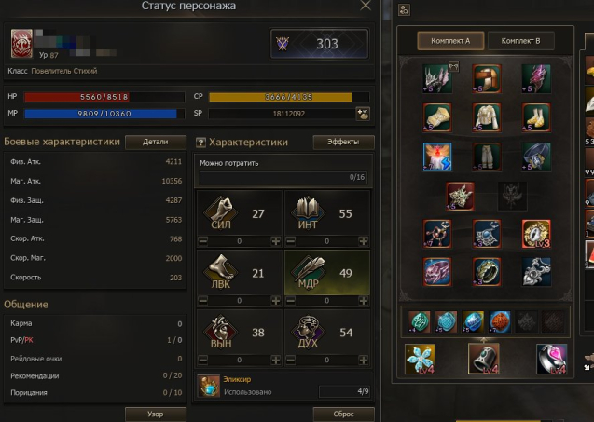Add a point to ДУХ stat
This screenshot has width=594, height=422.
click(363, 360)
